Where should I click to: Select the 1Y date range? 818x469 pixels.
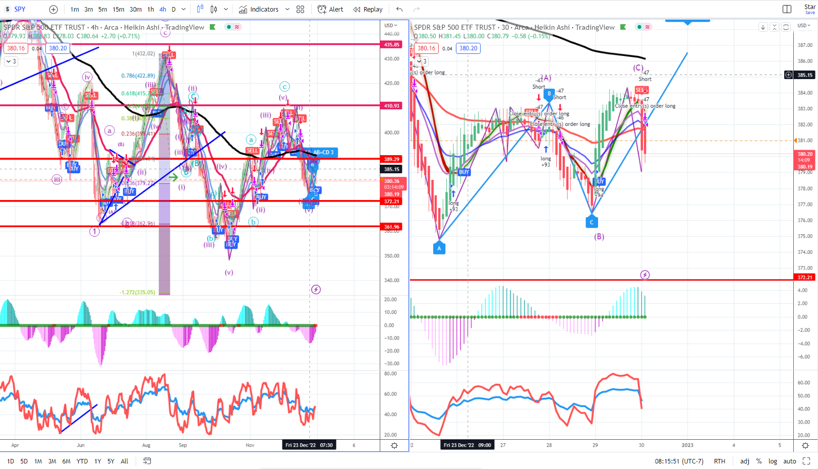pos(98,461)
